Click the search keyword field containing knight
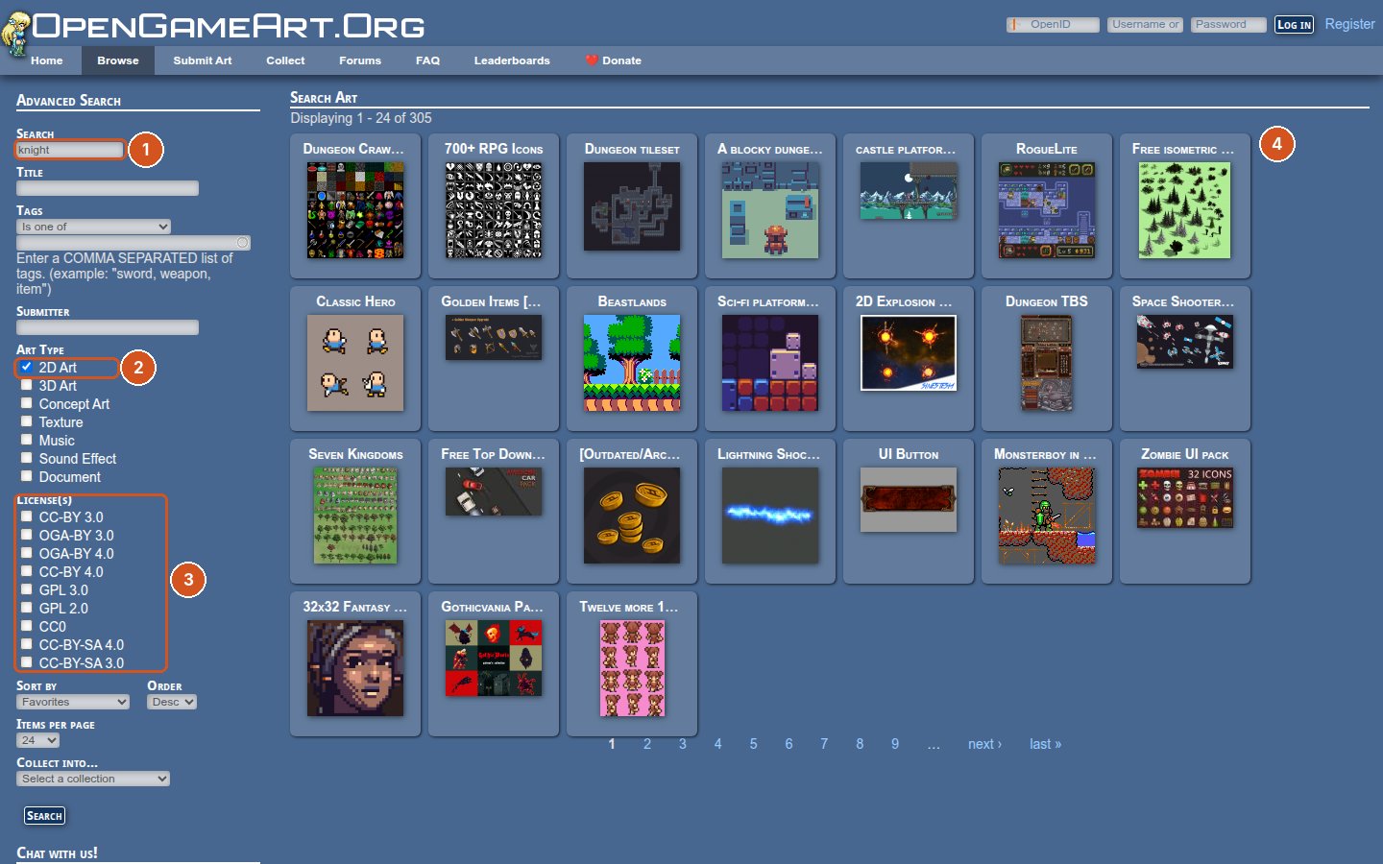Image resolution: width=1383 pixels, height=864 pixels. (70, 150)
